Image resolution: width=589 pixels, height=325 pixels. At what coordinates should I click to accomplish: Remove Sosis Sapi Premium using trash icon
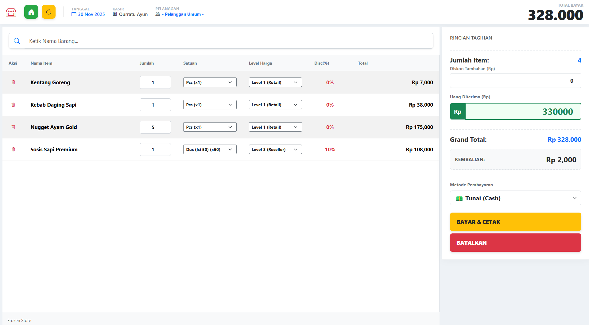[13, 149]
